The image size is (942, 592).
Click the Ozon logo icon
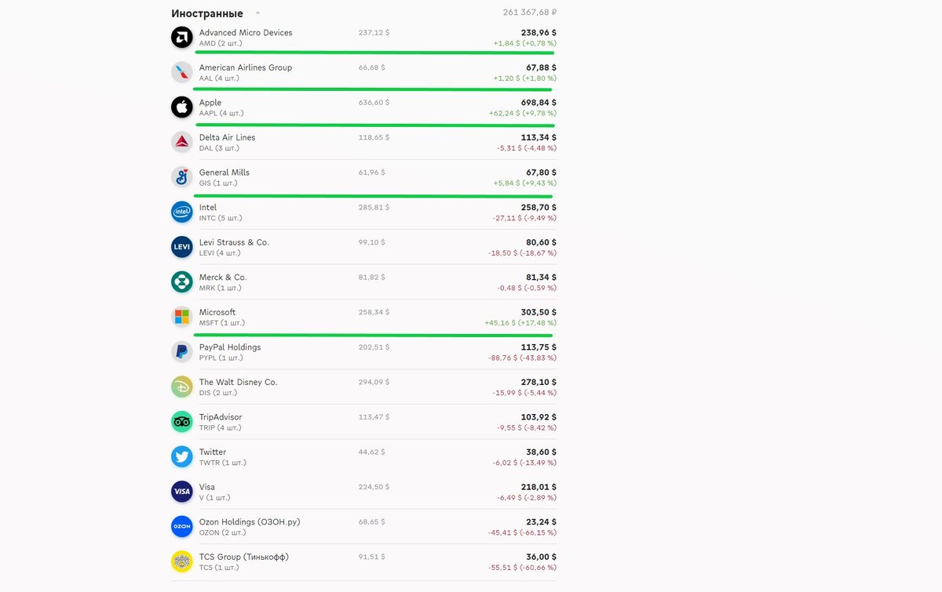182,526
